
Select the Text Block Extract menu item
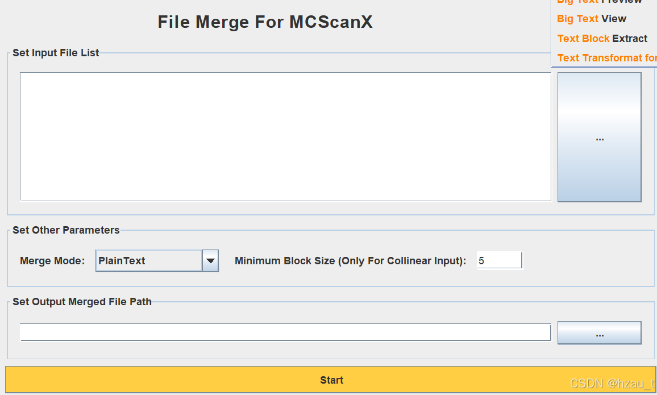click(602, 39)
